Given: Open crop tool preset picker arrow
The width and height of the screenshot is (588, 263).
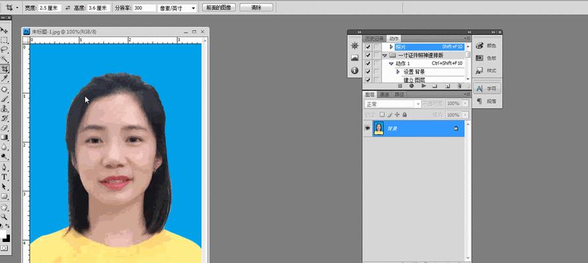Looking at the screenshot, I should (17, 8).
